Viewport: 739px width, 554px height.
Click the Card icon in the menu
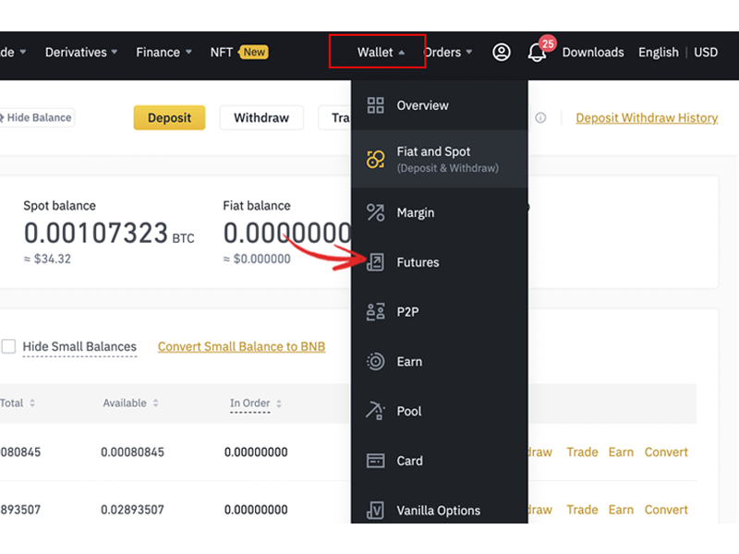[376, 461]
